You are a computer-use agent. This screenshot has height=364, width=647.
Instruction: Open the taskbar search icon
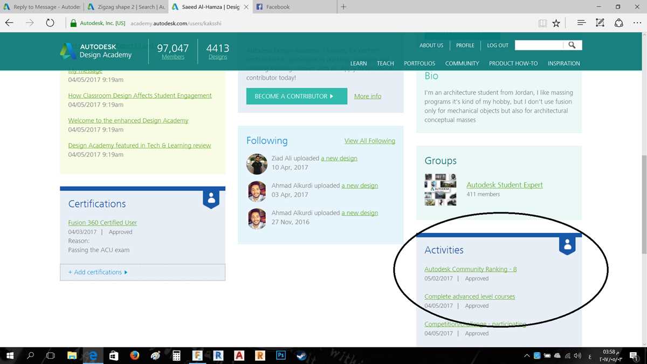[31, 355]
